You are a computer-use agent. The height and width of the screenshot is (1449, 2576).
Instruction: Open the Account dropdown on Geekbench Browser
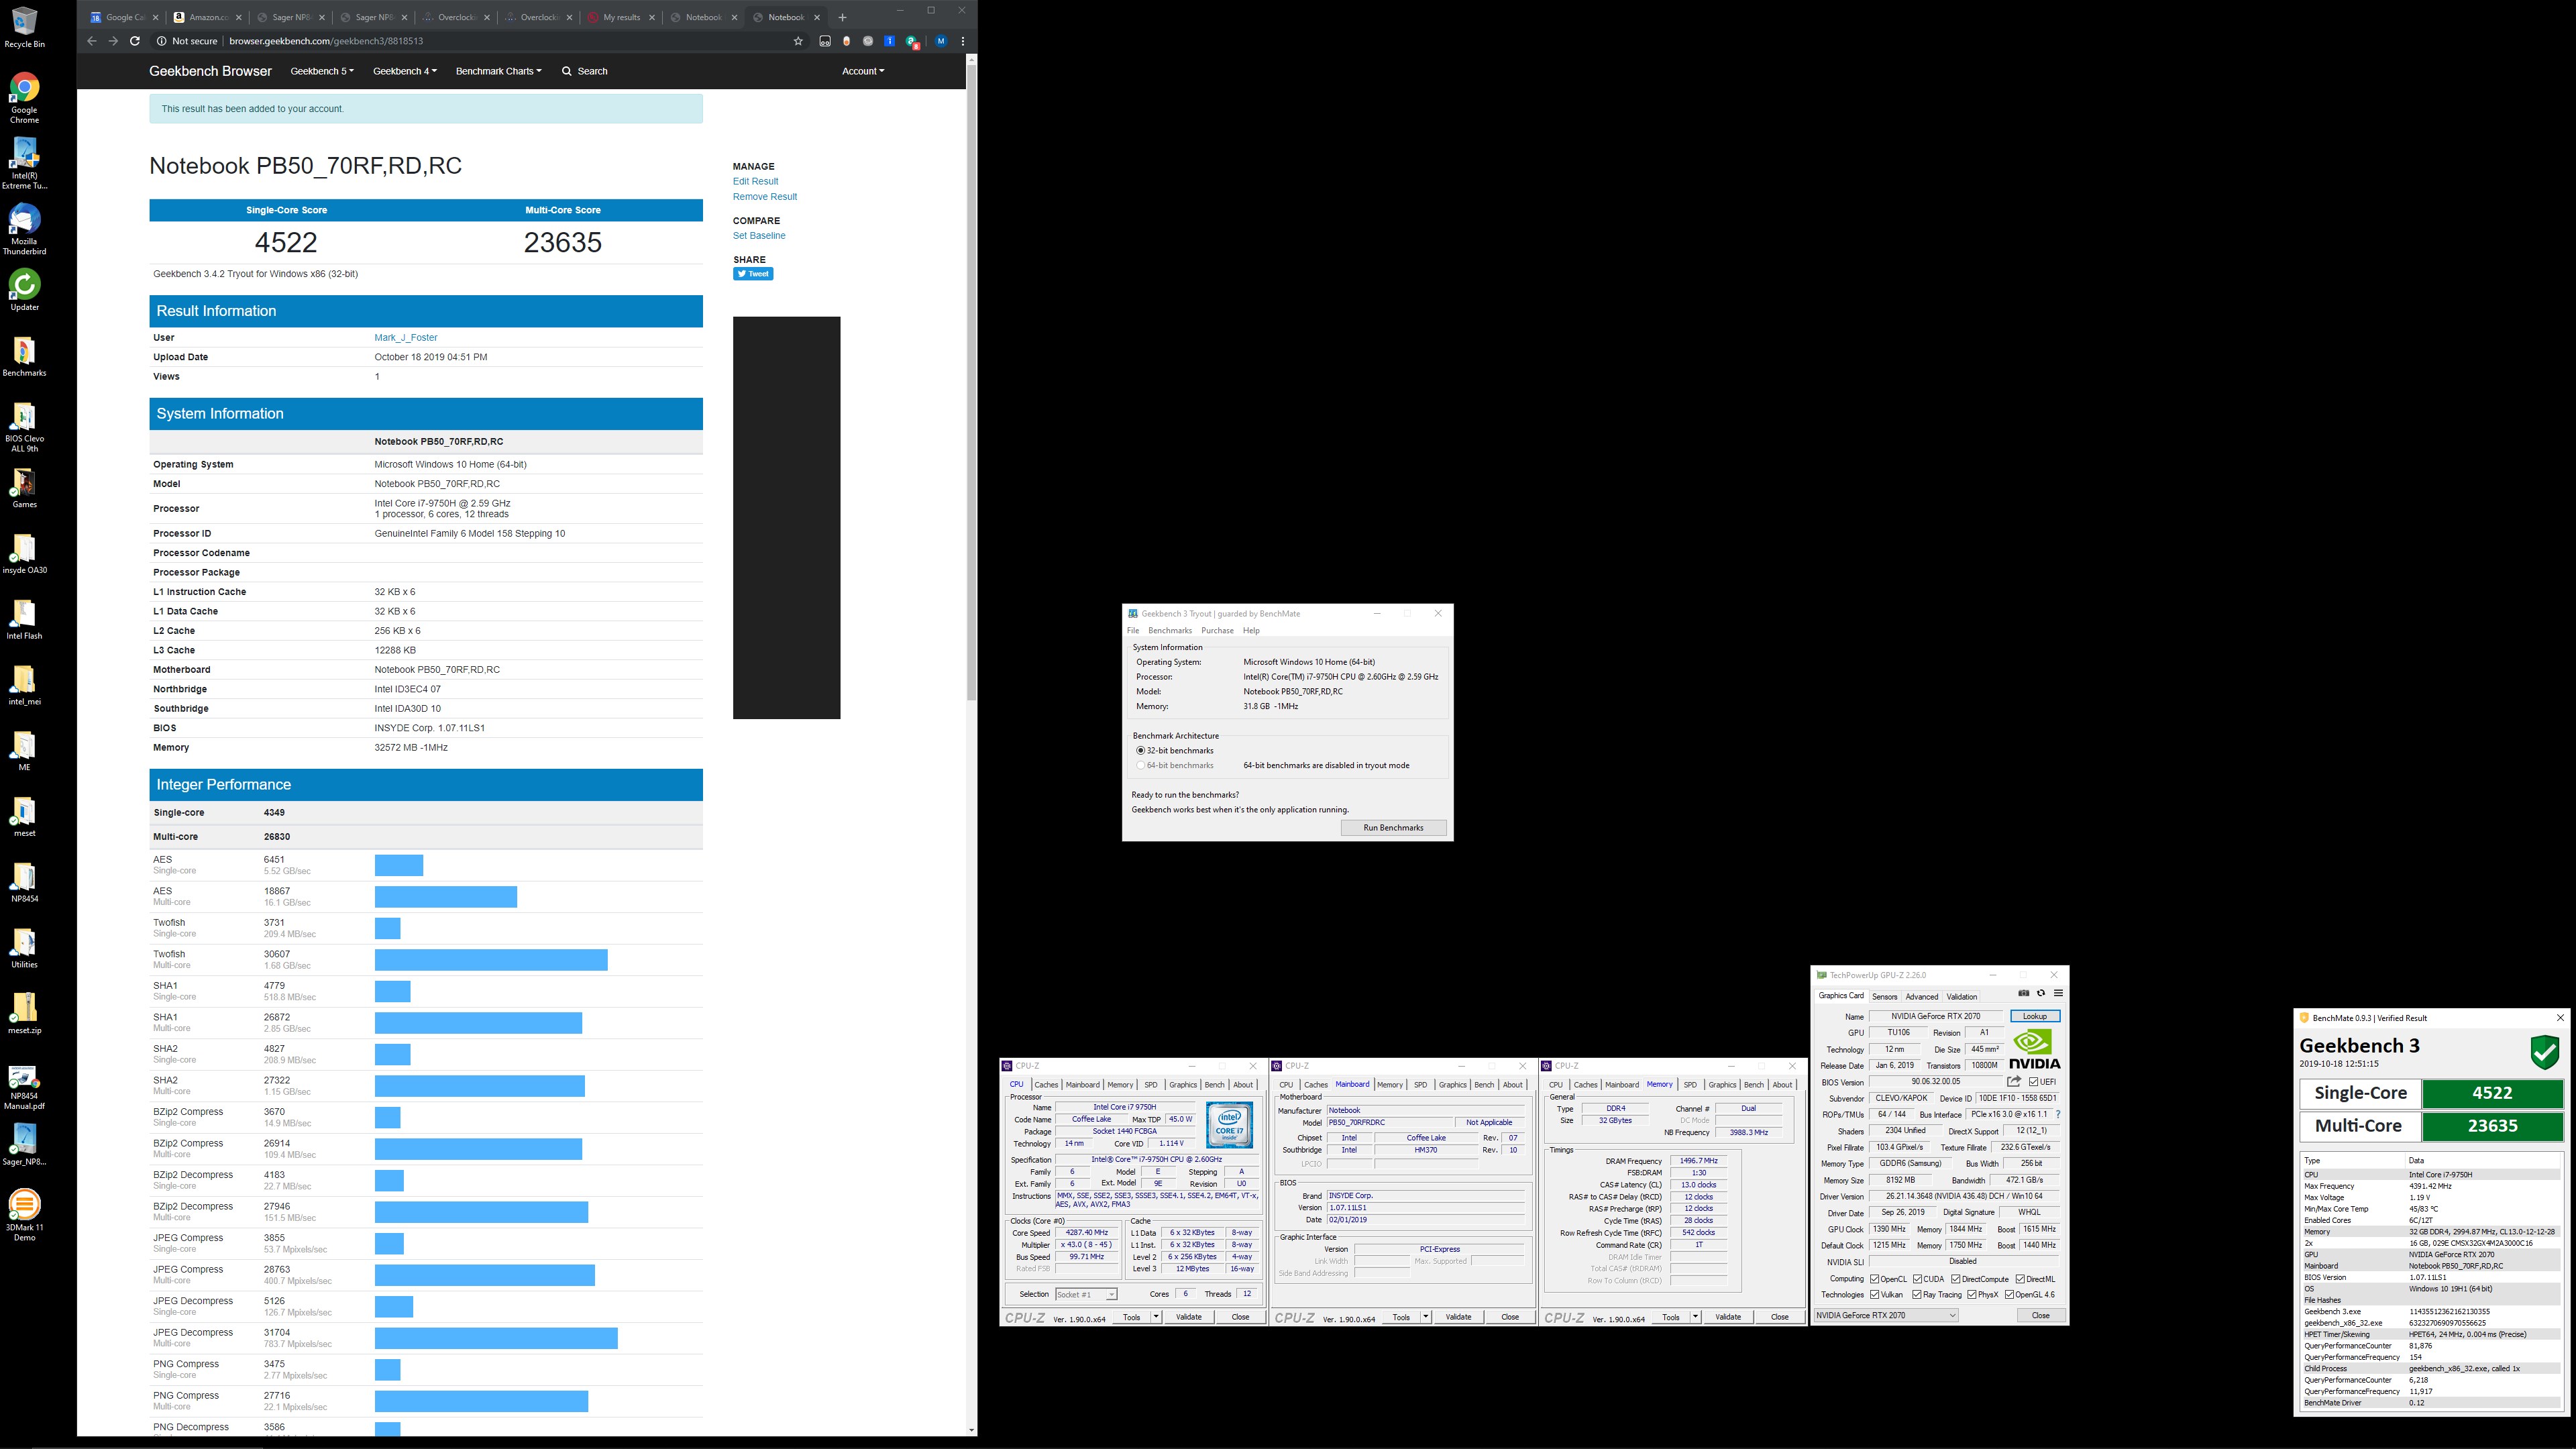tap(863, 71)
